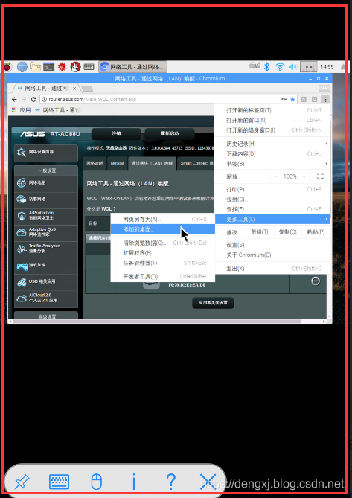Open Traffic Analyzer in the router sidebar
Viewport: 352px width, 498px height.
(46, 249)
